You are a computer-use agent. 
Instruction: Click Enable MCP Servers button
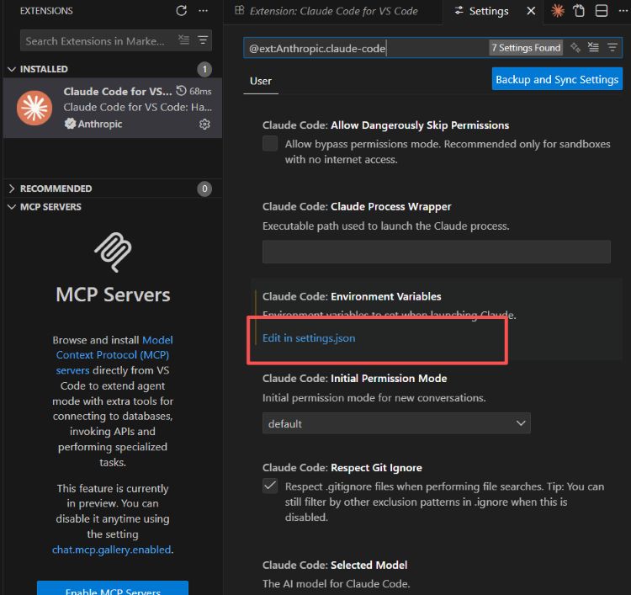(x=113, y=587)
